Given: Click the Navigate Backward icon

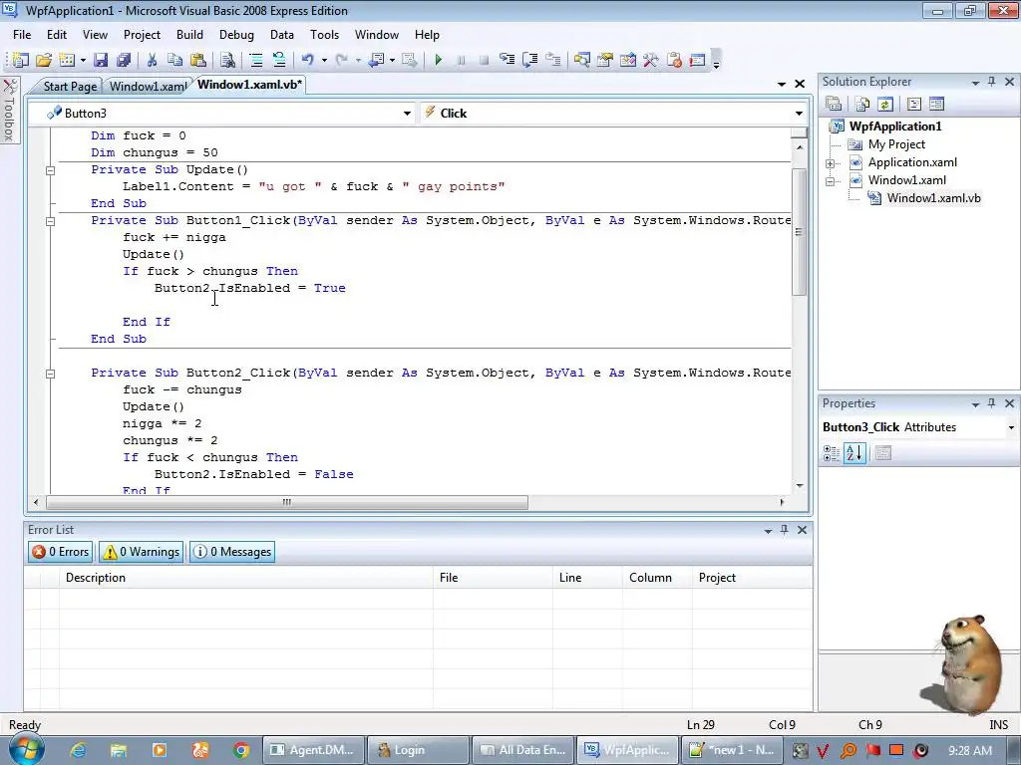Looking at the screenshot, I should click(377, 61).
